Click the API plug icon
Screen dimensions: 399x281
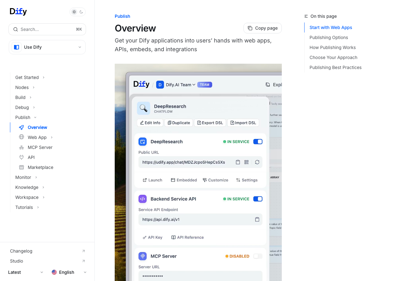[x=22, y=157]
